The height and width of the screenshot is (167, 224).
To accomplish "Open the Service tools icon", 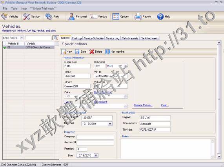I will [27, 16].
